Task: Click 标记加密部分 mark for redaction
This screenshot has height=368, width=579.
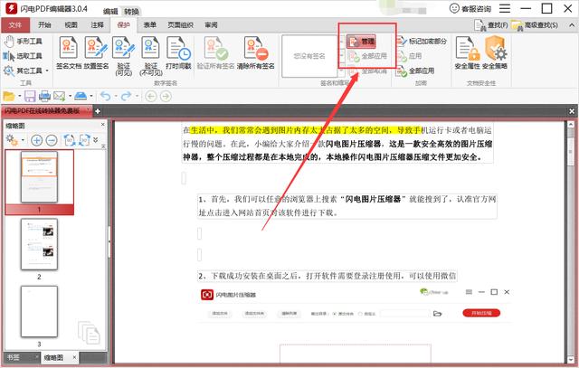Action: click(422, 41)
